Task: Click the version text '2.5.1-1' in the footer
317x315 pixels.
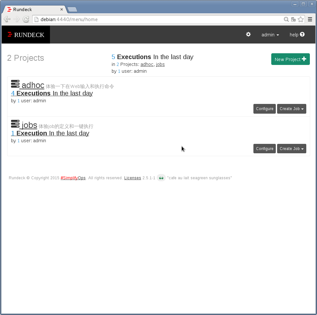Action: (x=149, y=178)
